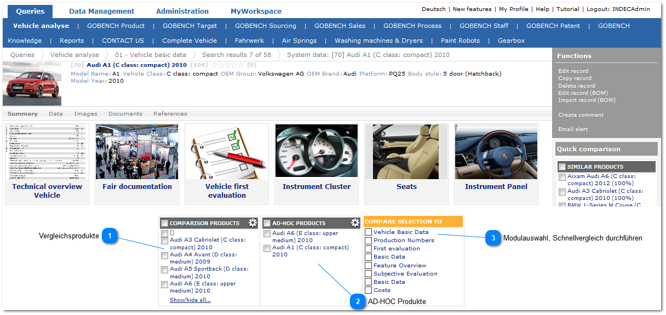666x315 pixels.
Task: Open Gearbox menu item
Action: (x=511, y=41)
